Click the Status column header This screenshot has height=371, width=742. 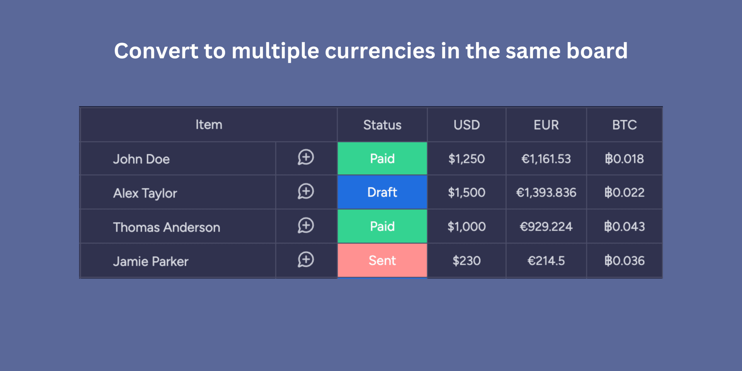click(x=382, y=125)
